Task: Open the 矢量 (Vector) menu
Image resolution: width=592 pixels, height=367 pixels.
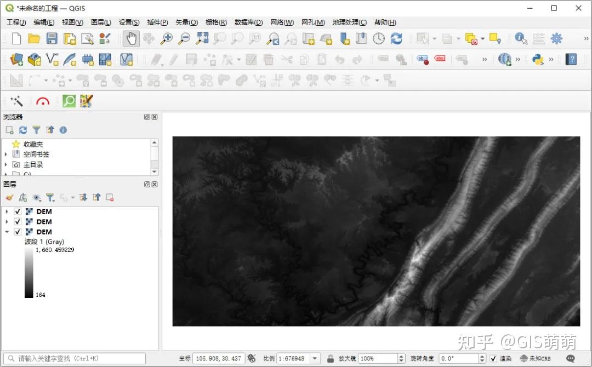Action: [186, 22]
